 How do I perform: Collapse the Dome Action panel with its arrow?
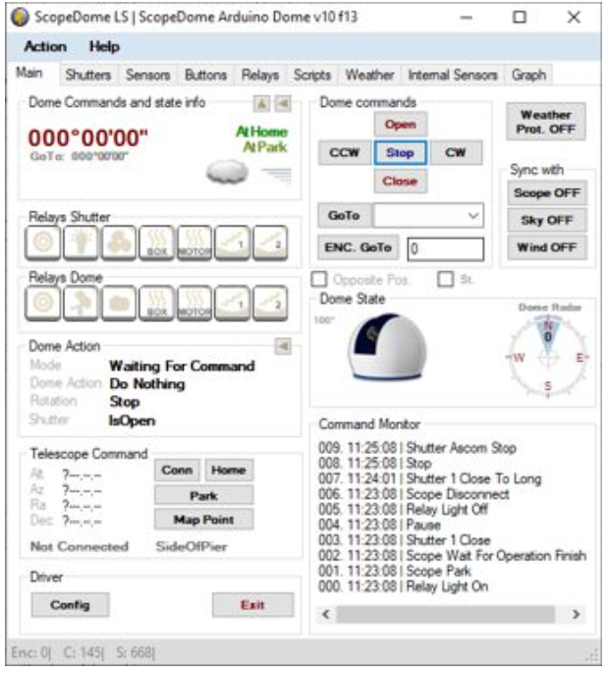pos(283,347)
